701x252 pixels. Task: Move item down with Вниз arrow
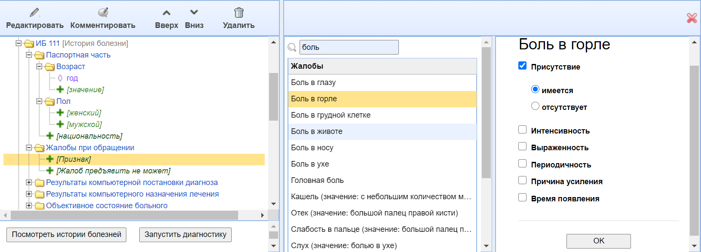[194, 13]
